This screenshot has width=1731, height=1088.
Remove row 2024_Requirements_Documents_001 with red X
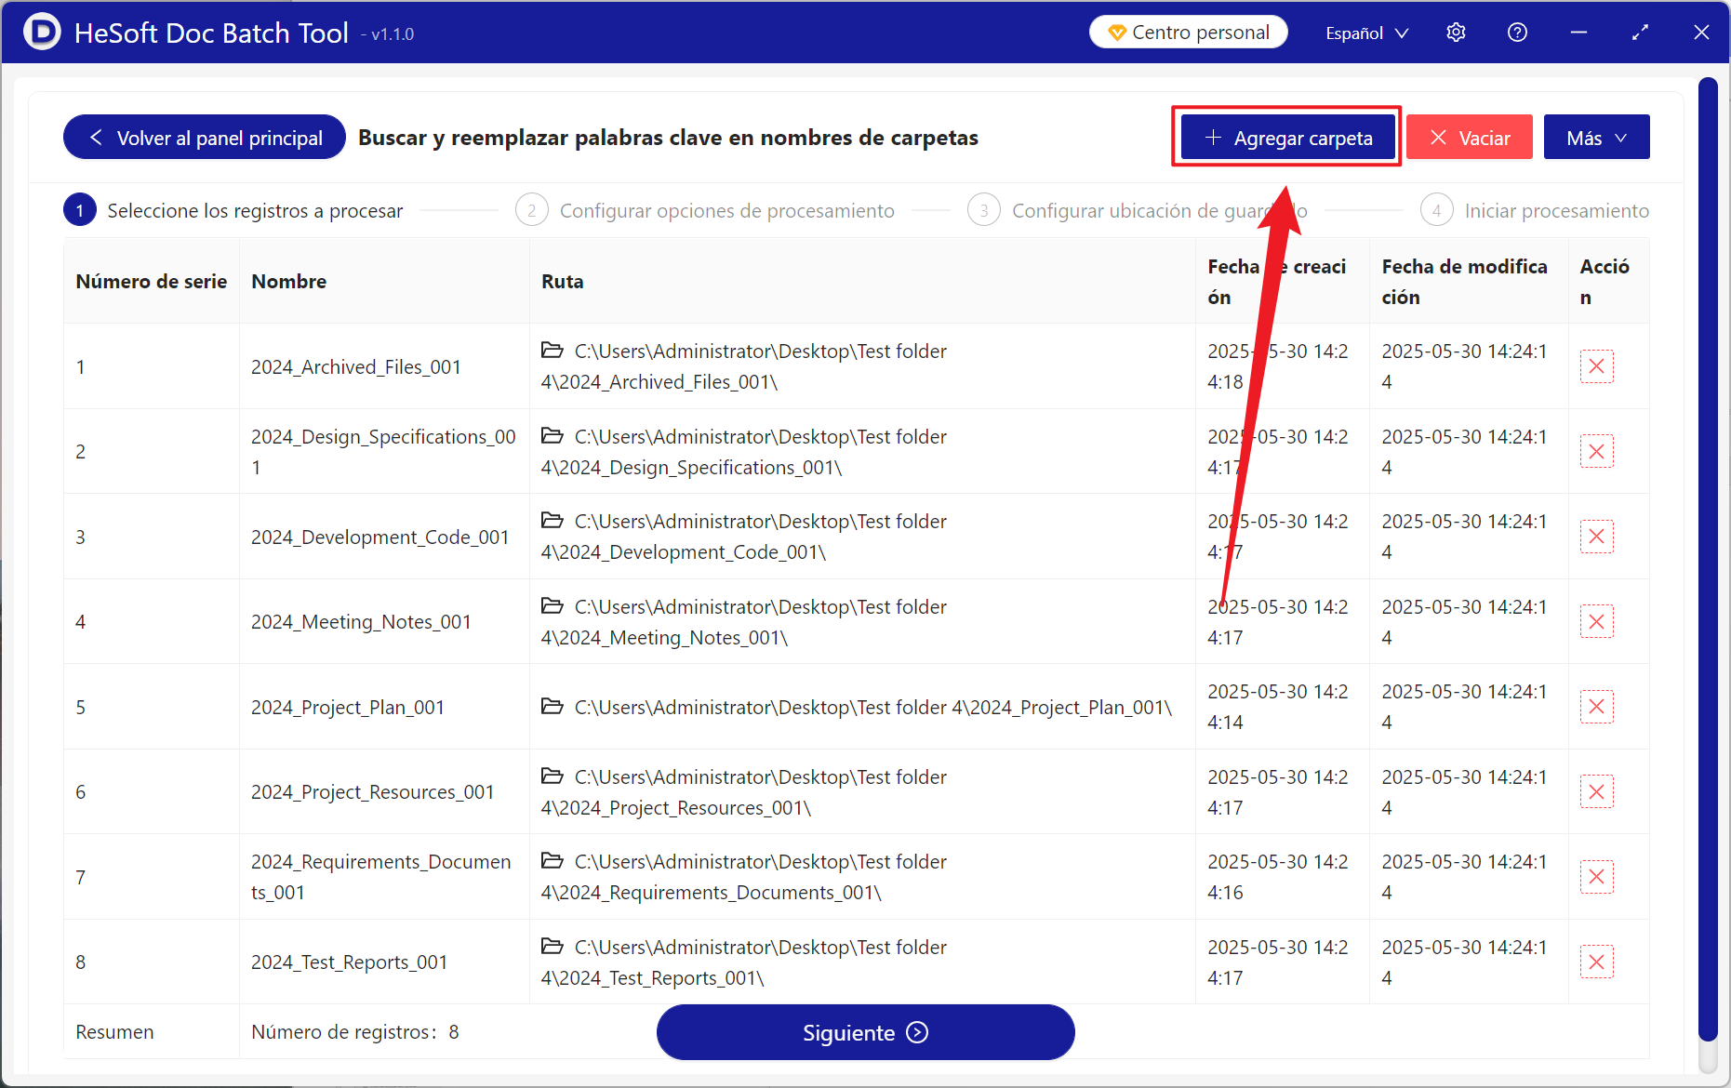1596,877
